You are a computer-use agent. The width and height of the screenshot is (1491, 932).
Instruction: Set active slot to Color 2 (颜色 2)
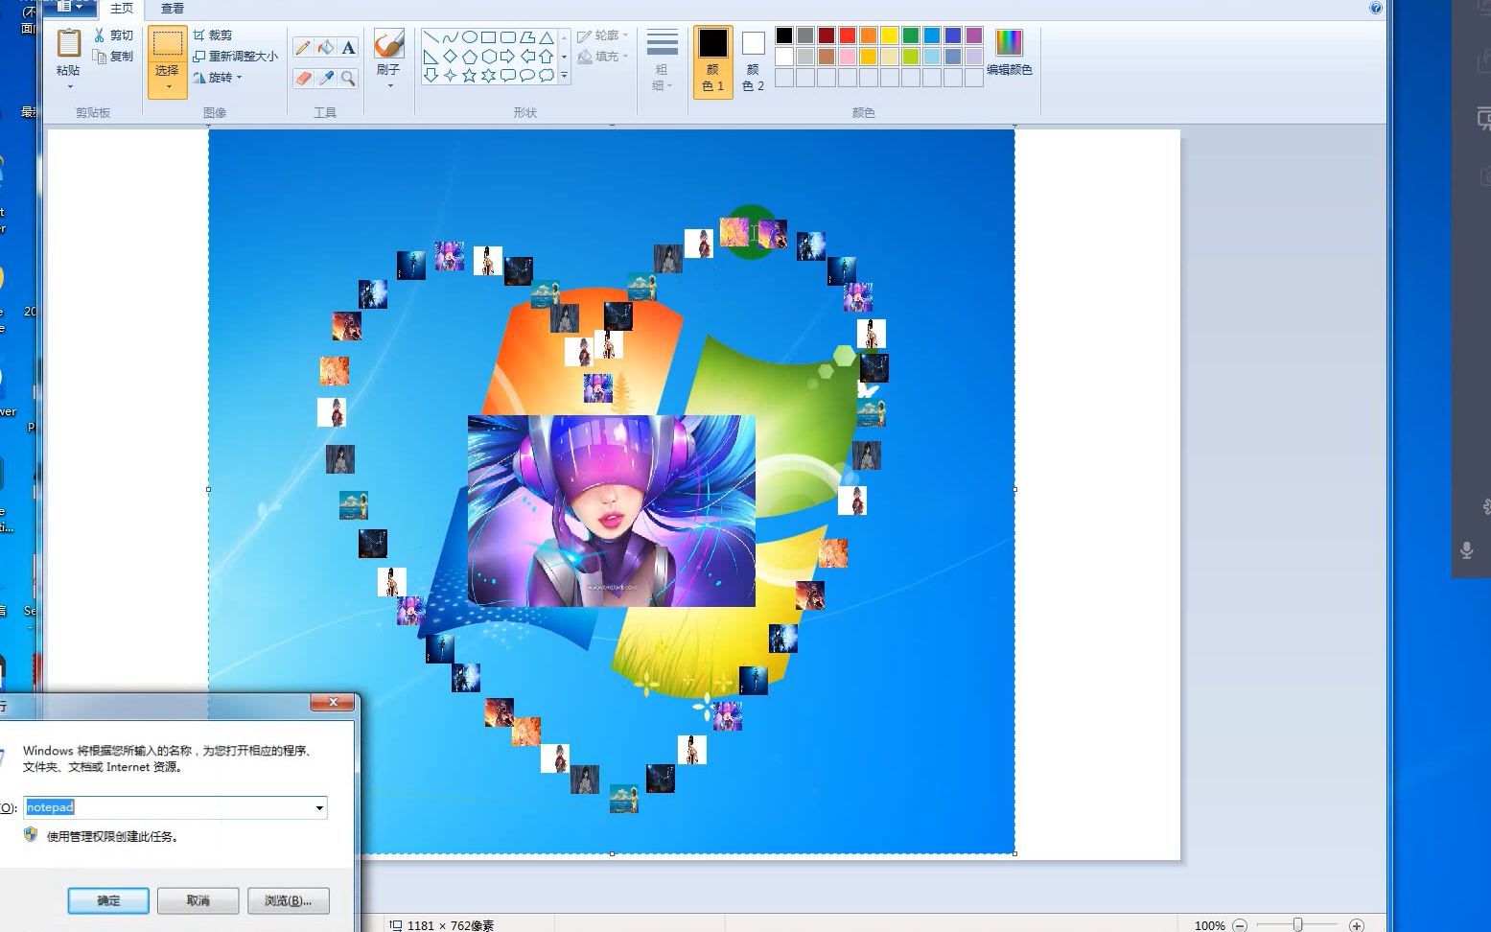pos(754,61)
